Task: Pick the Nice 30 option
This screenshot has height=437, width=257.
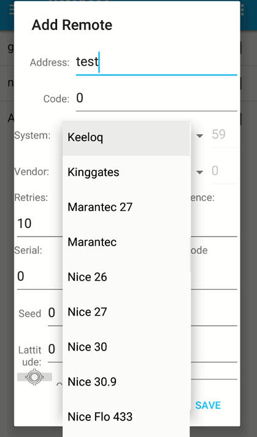Action: [126, 347]
